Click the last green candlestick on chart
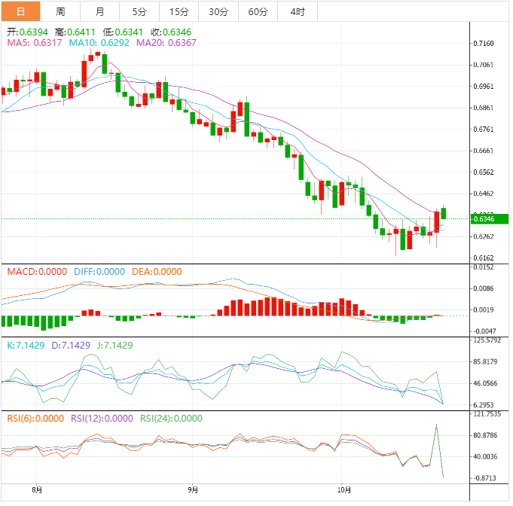The image size is (513, 506). [444, 213]
